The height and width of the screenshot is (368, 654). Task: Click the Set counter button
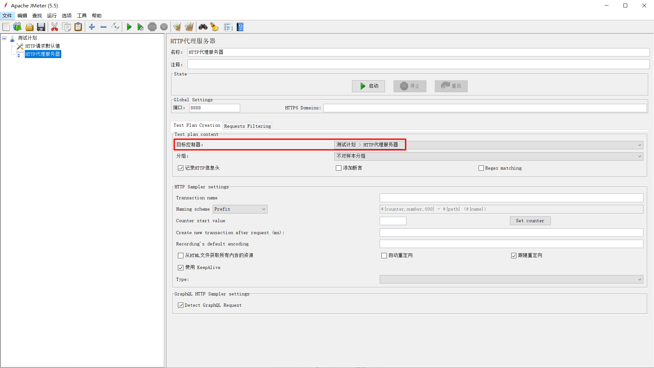pyautogui.click(x=530, y=221)
